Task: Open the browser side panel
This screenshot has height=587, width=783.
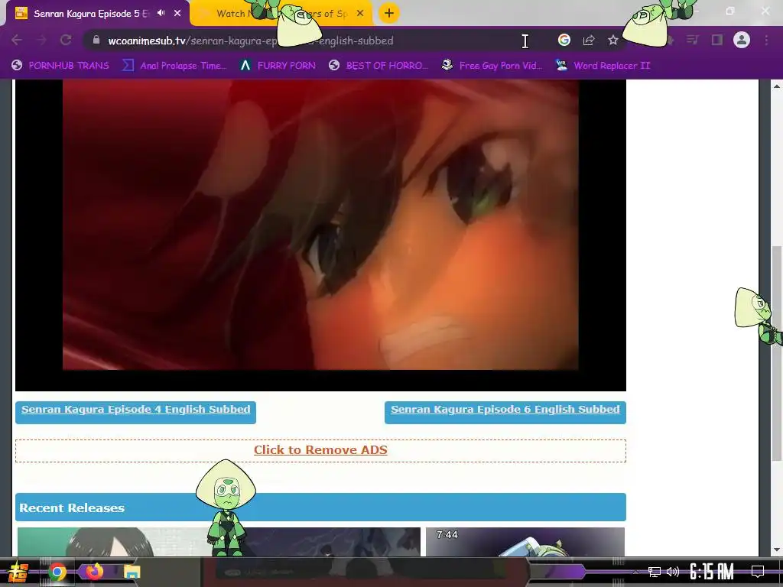Action: pos(717,40)
